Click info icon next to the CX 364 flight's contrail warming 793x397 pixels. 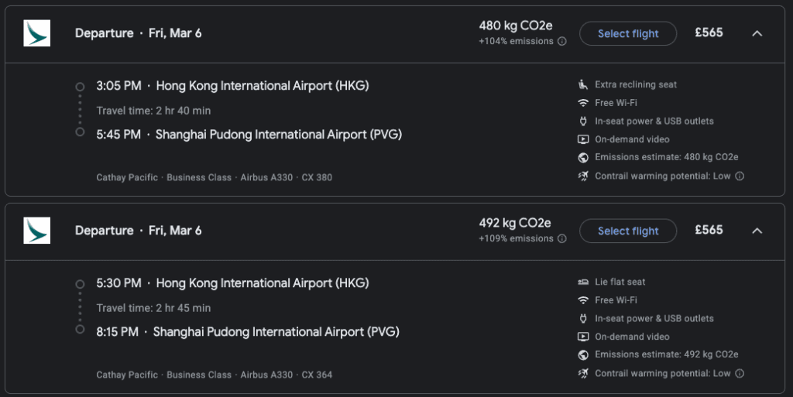coord(740,374)
